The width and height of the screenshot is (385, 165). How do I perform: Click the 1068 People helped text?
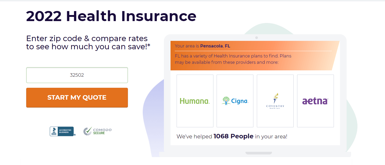click(233, 137)
